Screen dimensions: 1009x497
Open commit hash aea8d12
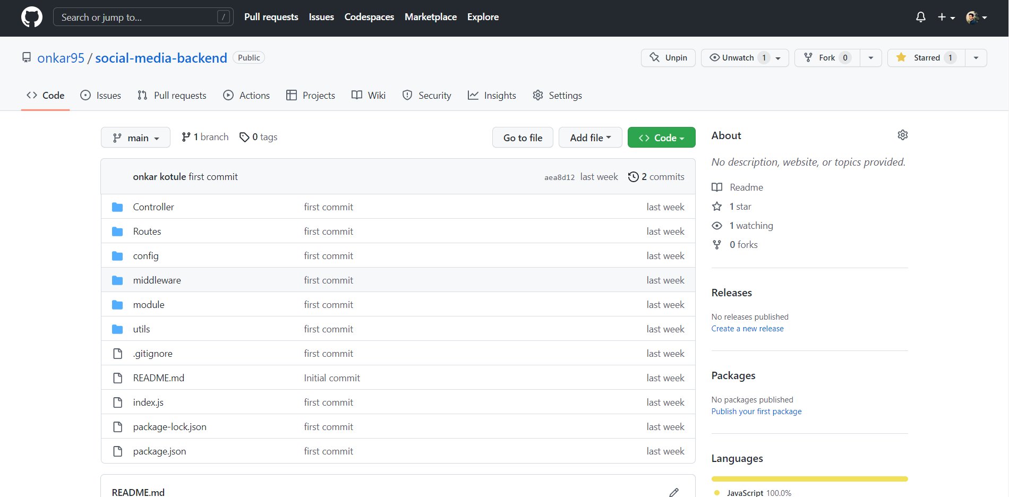pos(559,177)
